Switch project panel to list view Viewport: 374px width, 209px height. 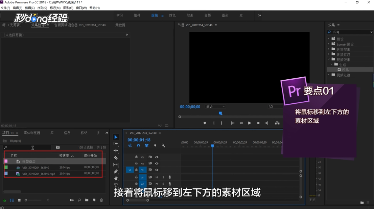click(x=12, y=200)
